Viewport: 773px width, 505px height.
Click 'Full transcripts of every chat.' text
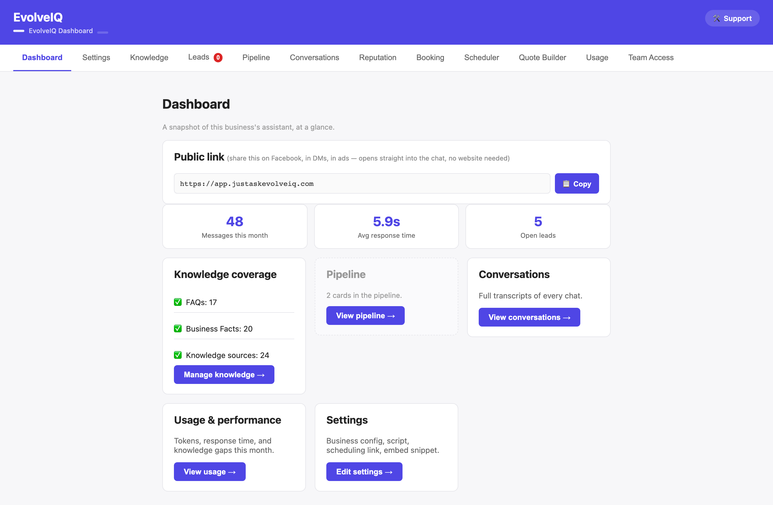[530, 296]
